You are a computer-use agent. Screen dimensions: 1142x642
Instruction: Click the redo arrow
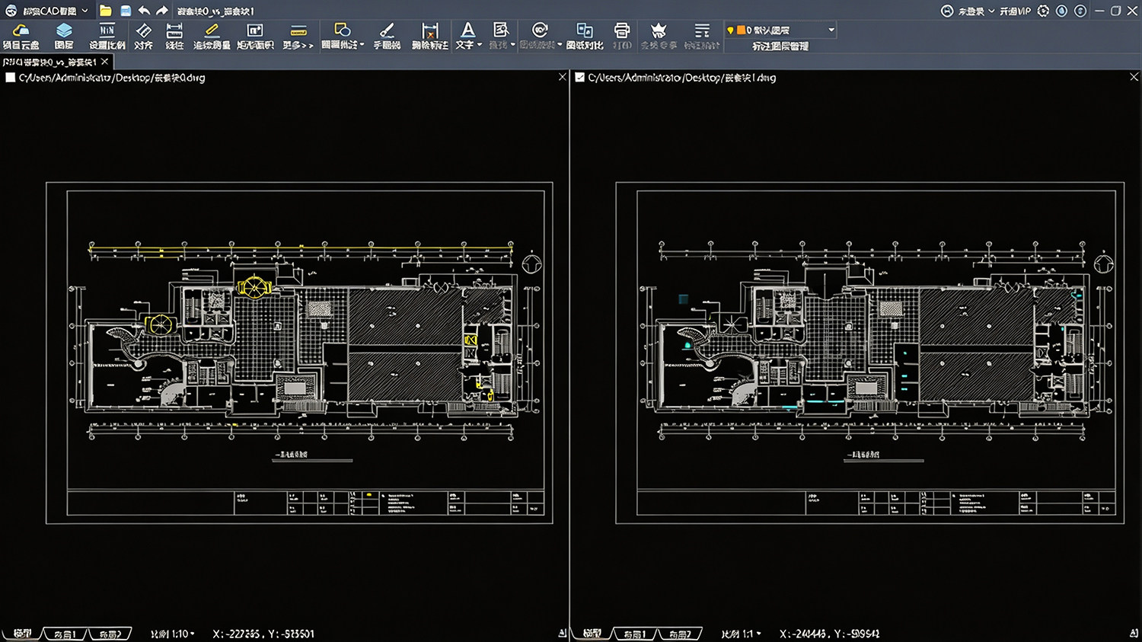click(x=162, y=11)
